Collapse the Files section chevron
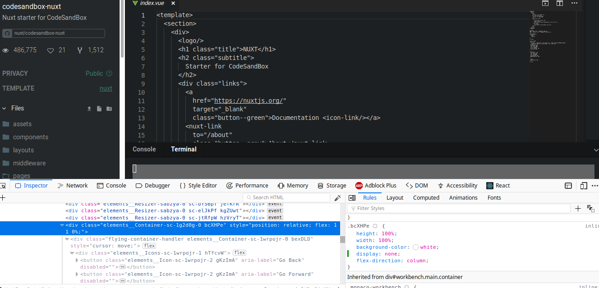 pyautogui.click(x=5, y=109)
